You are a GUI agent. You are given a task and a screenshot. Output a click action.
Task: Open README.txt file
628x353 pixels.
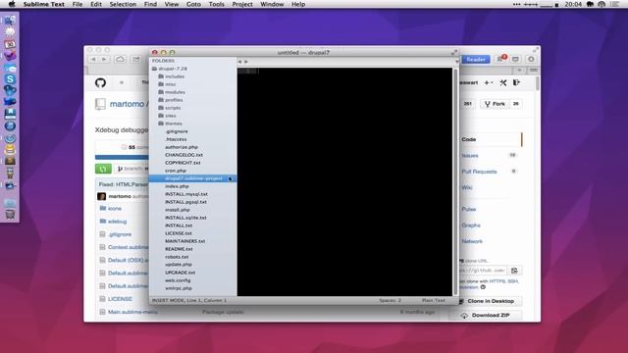tap(179, 249)
